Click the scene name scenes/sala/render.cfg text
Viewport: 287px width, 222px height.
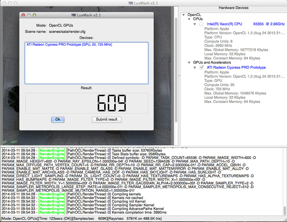67,32
